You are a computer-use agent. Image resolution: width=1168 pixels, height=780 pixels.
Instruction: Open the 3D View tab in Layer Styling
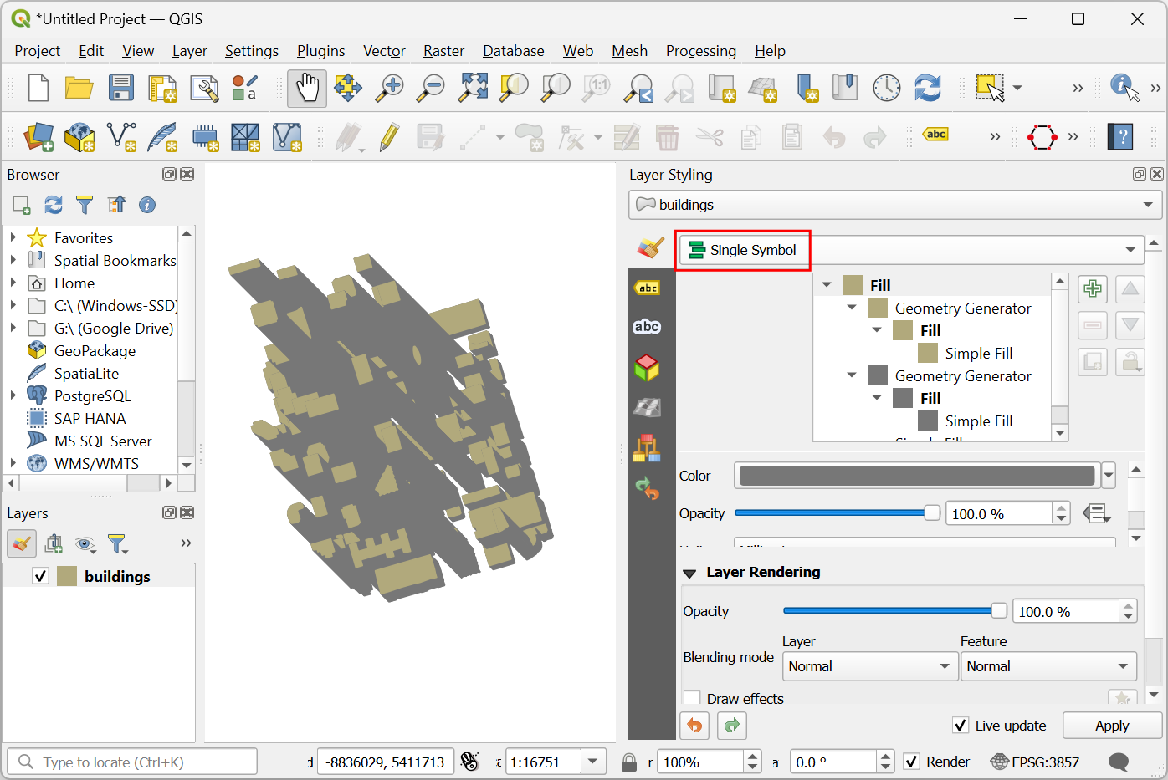pos(647,367)
